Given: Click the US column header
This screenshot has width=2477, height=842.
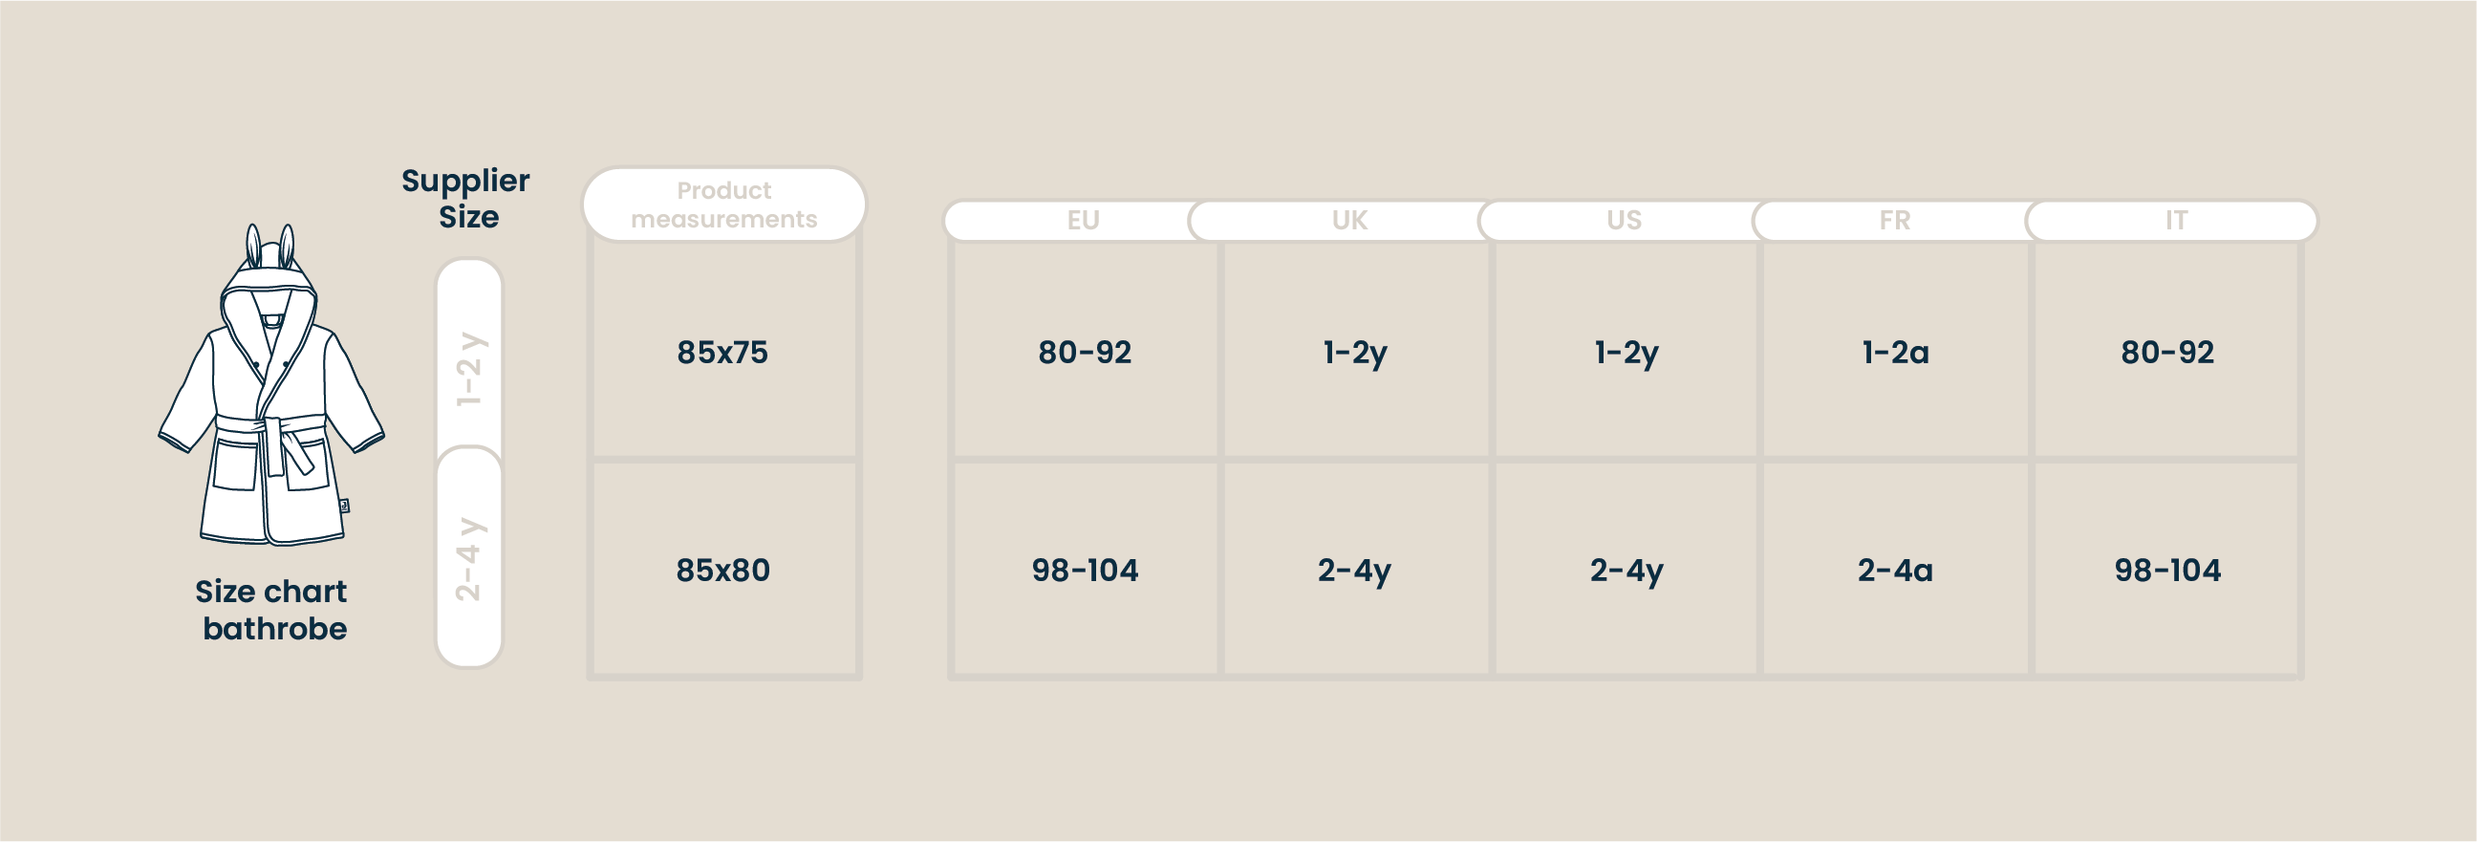Looking at the screenshot, I should [1624, 220].
